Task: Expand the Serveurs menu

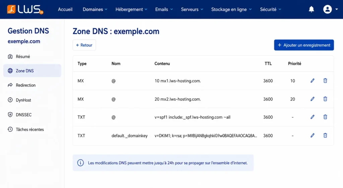Action: click(x=192, y=9)
